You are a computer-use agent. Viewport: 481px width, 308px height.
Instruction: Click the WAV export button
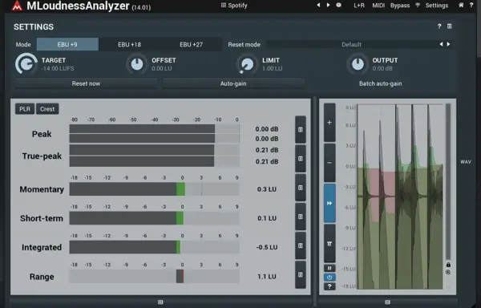coord(466,162)
